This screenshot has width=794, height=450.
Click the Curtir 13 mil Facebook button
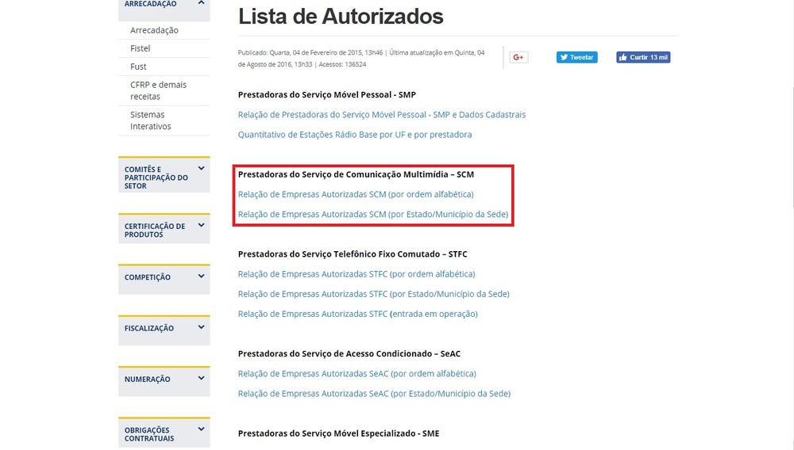coord(643,57)
